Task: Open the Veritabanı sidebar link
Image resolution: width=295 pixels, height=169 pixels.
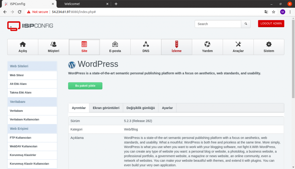Action: click(32, 111)
